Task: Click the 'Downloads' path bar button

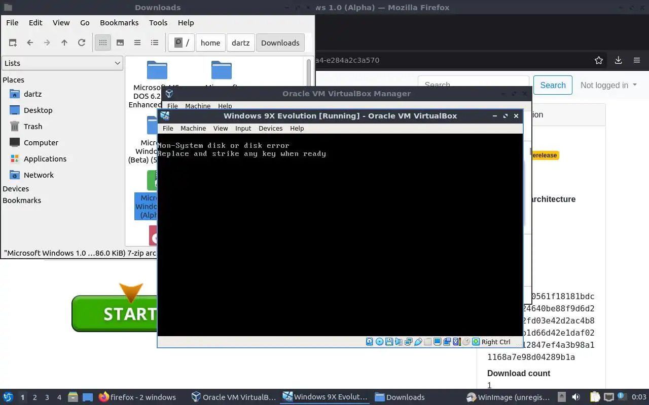Action: click(x=280, y=43)
